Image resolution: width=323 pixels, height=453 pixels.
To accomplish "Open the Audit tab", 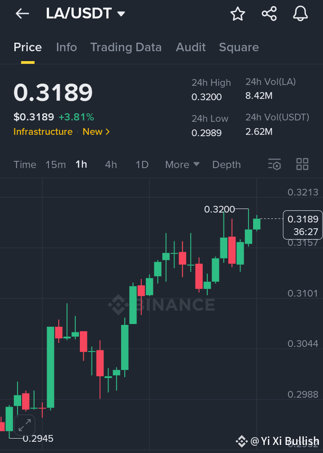I will click(190, 47).
